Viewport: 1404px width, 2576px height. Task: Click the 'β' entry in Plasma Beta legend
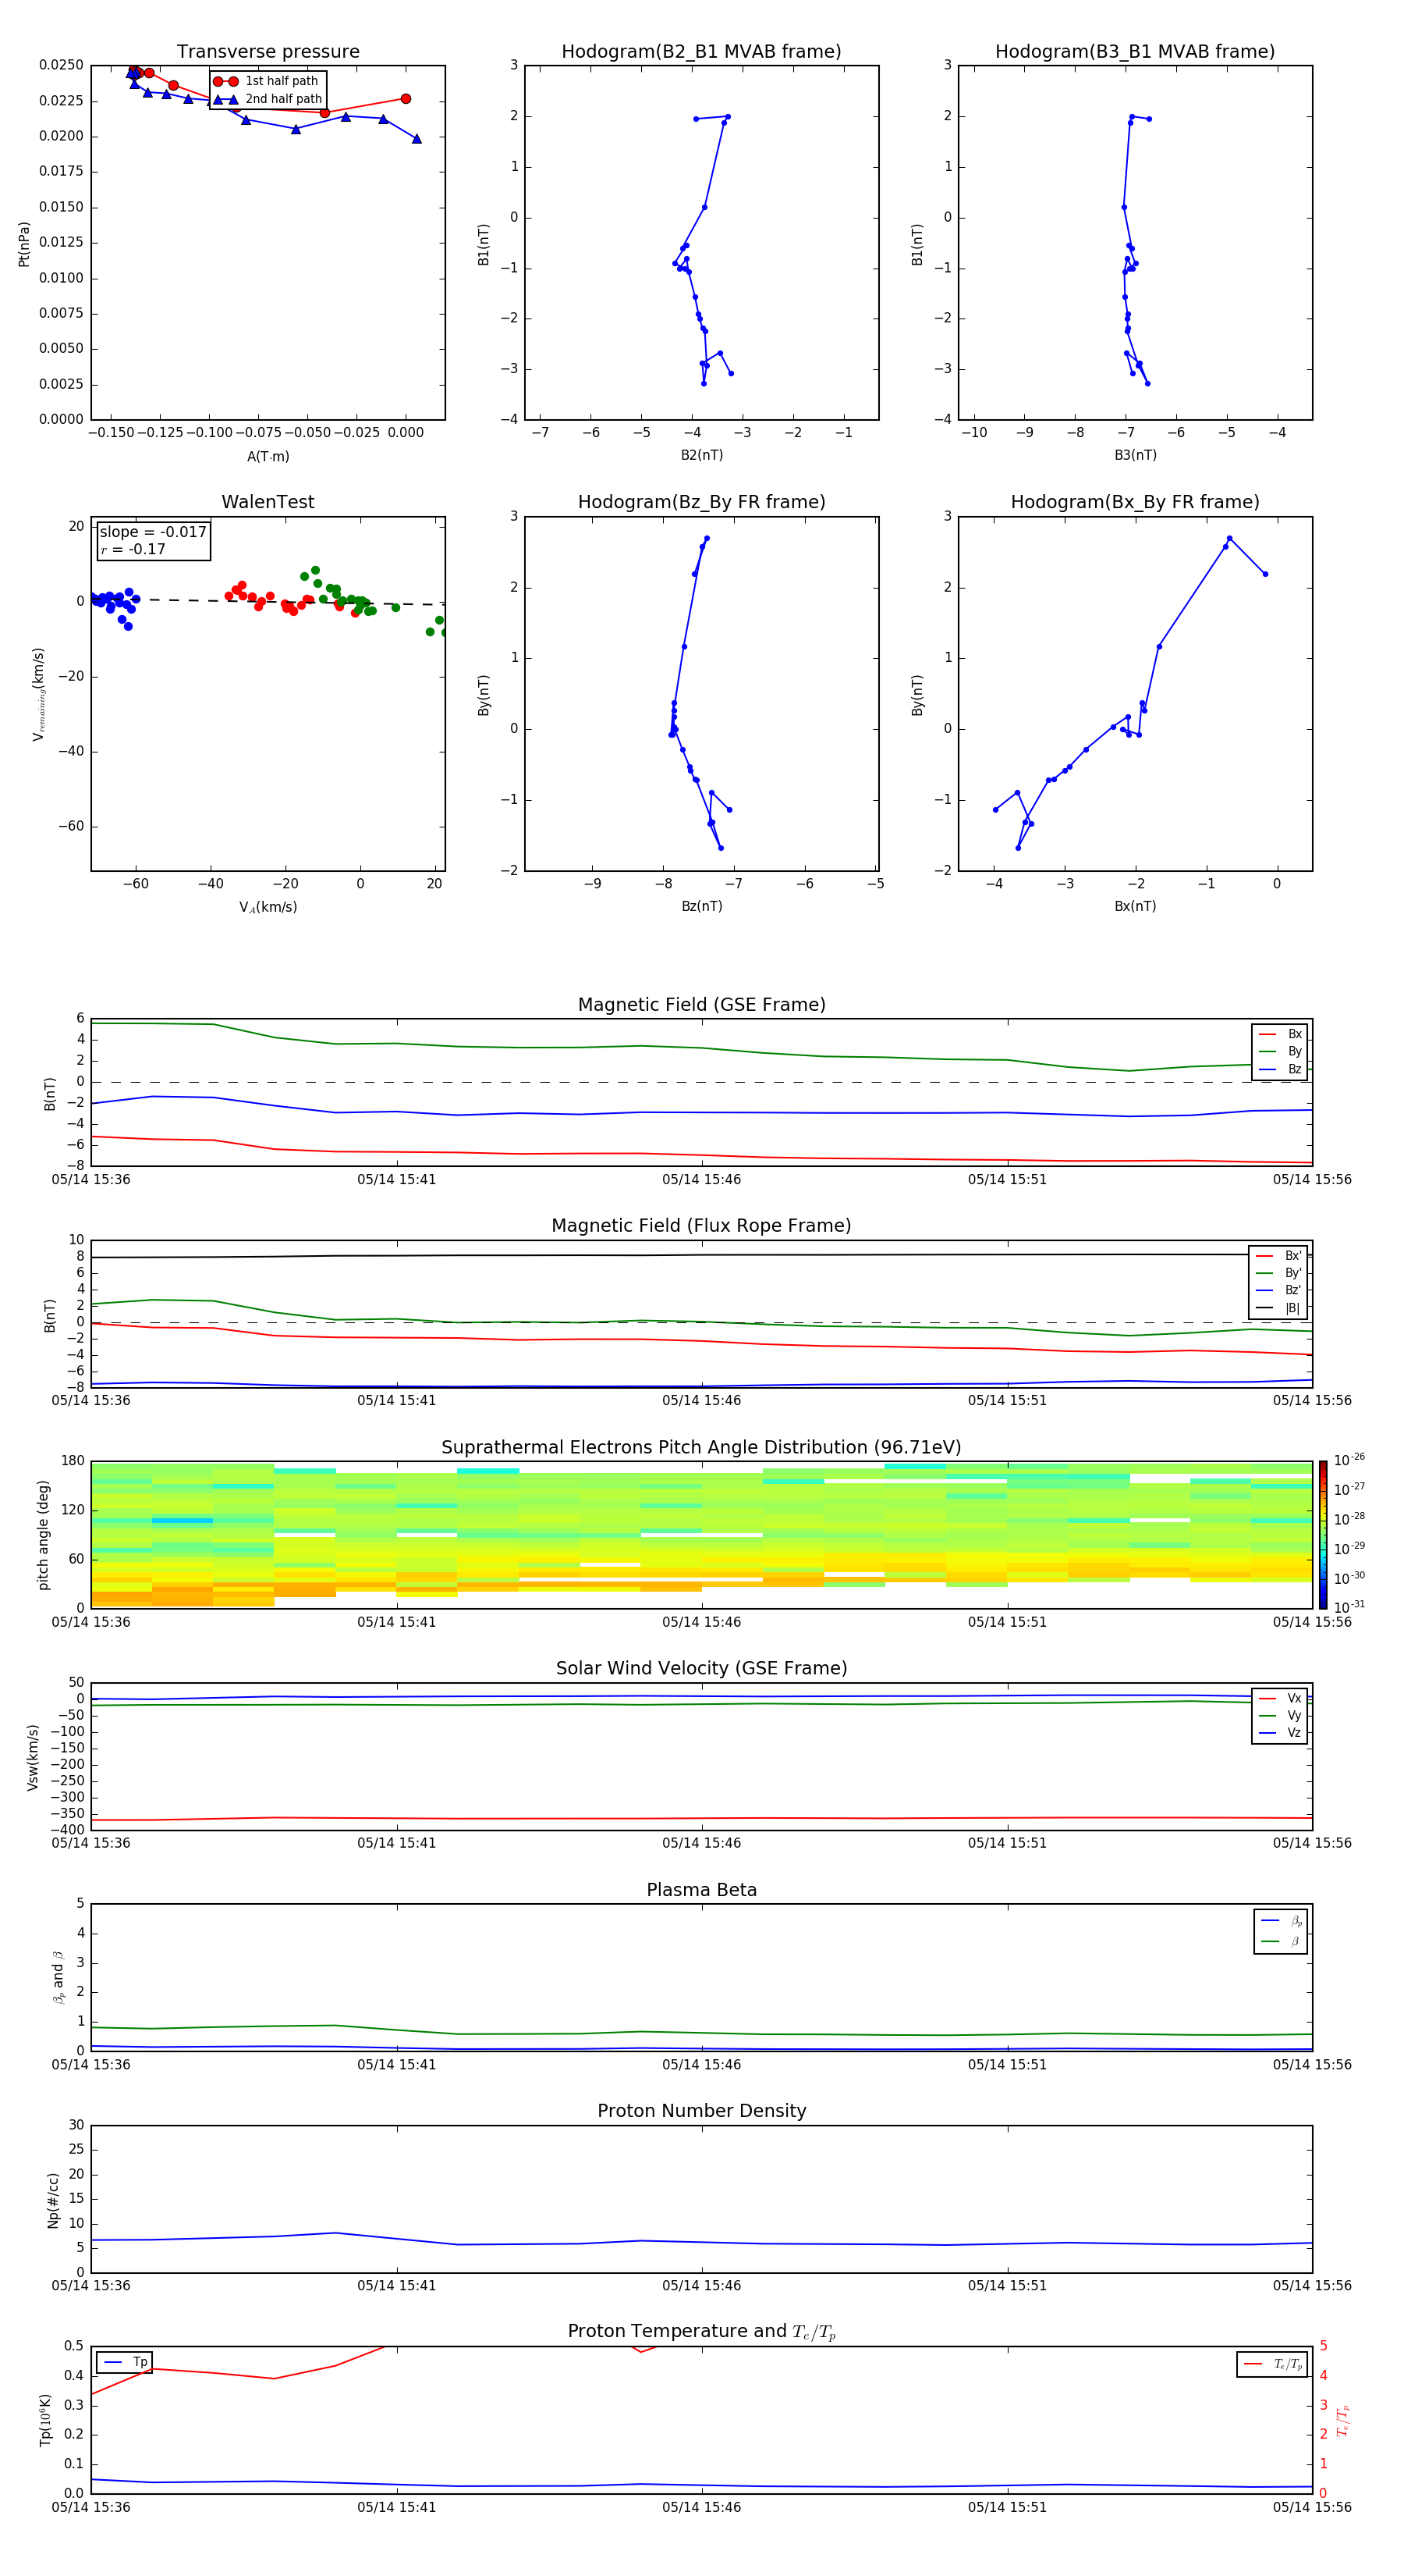(1281, 1942)
